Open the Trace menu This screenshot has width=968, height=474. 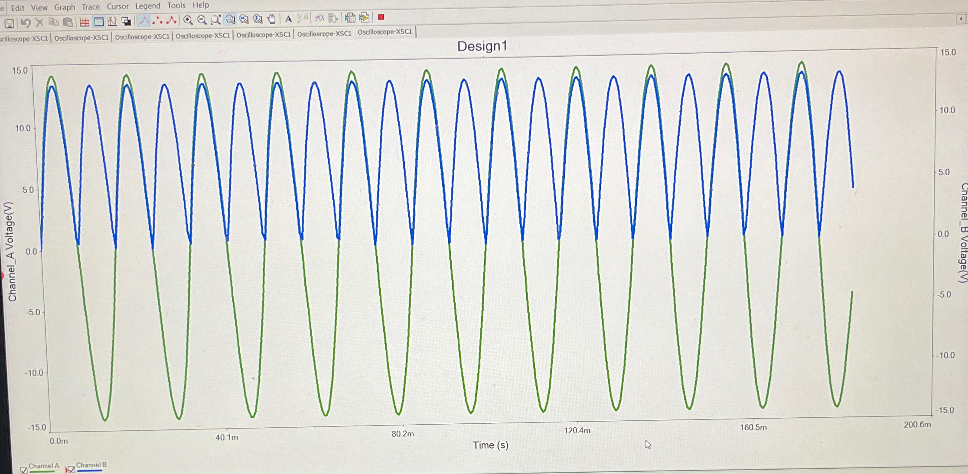point(91,5)
